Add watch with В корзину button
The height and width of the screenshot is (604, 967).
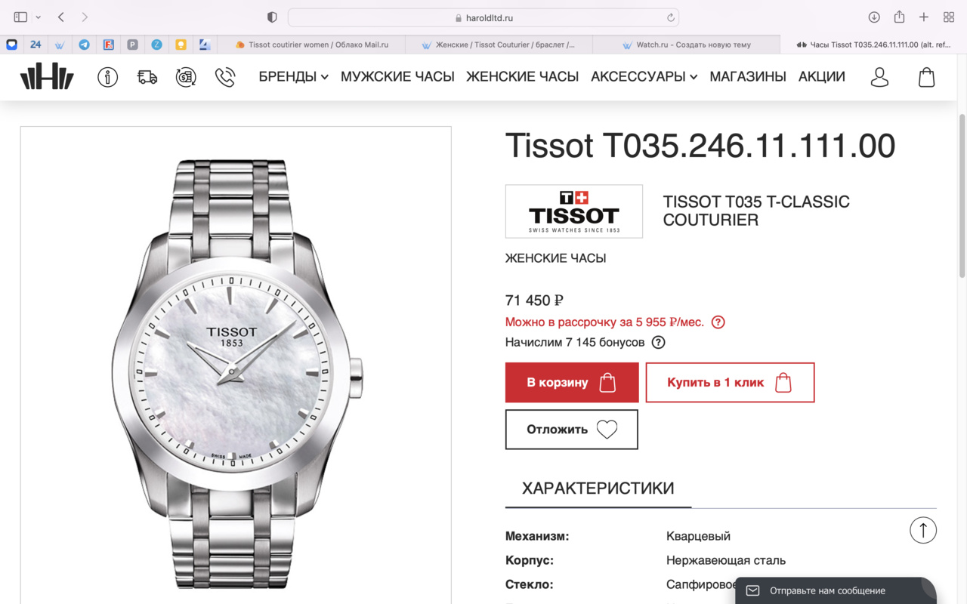click(x=572, y=383)
